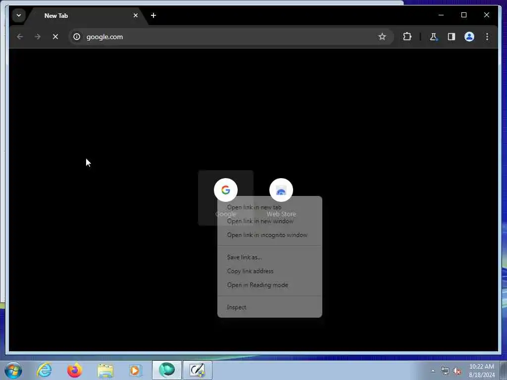Viewport: 507px width, 380px height.
Task: Choose Open link in new tab
Action: coord(270,207)
